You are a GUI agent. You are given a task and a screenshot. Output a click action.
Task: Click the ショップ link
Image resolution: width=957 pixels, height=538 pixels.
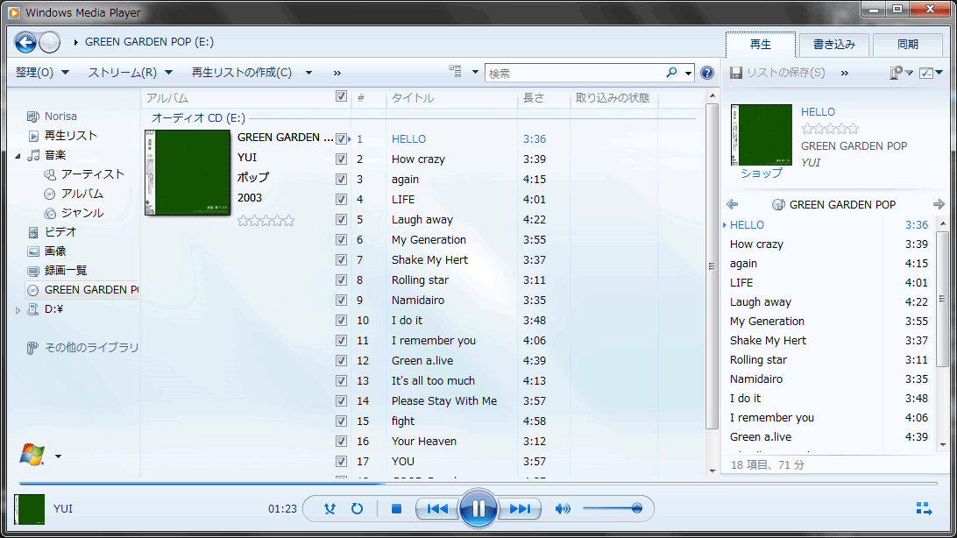761,173
